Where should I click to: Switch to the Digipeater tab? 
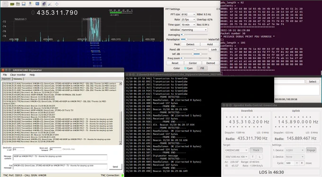tap(7, 79)
